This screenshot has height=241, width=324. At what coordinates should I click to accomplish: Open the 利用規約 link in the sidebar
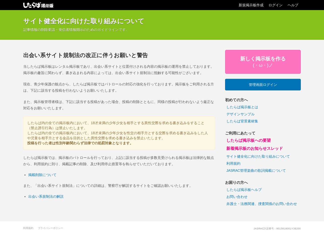[x=233, y=163]
